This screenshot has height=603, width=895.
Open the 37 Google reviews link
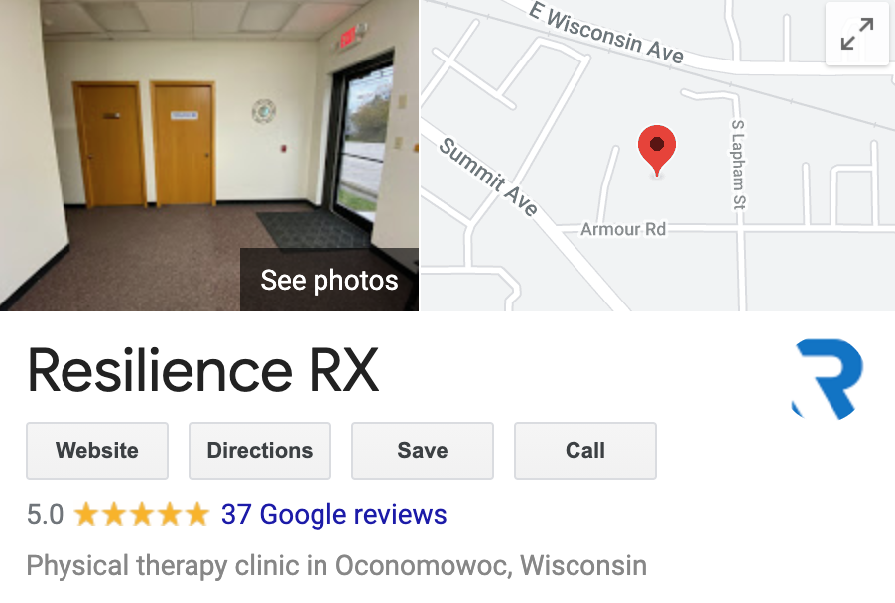click(334, 514)
